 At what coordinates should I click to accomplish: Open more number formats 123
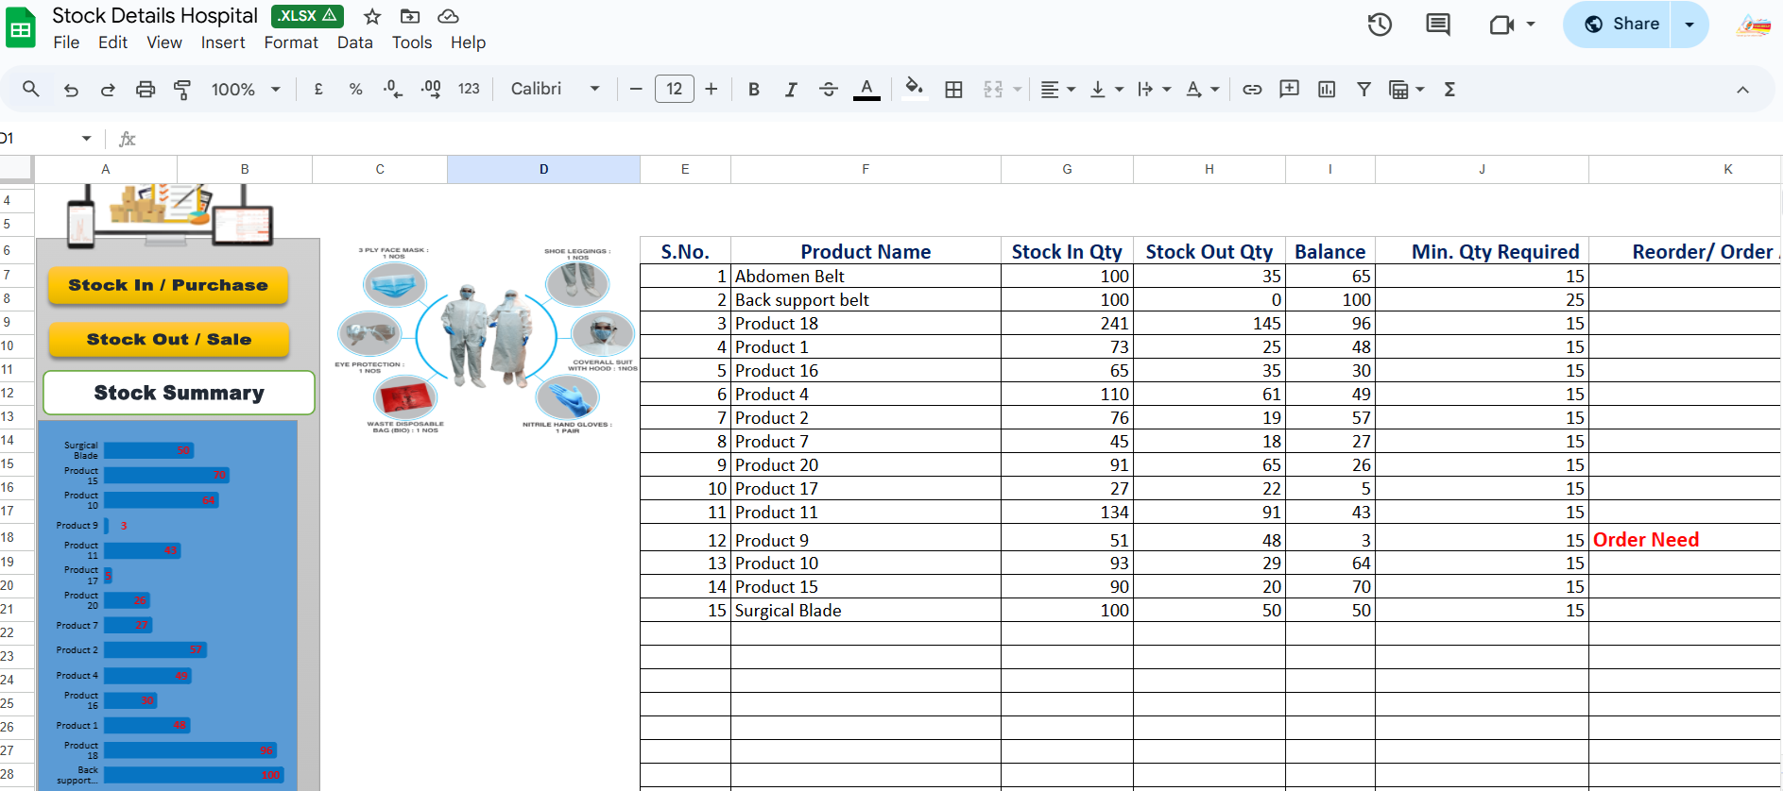pos(469,89)
